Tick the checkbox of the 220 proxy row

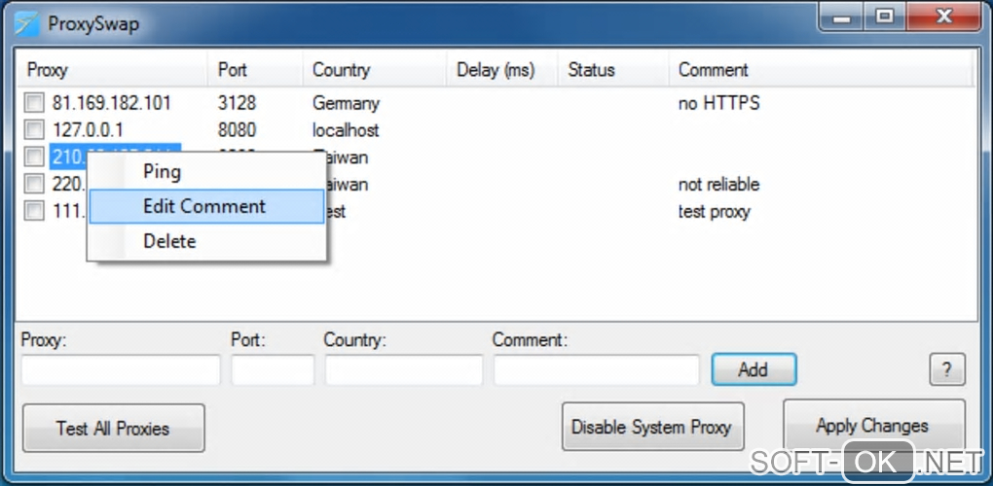click(33, 184)
